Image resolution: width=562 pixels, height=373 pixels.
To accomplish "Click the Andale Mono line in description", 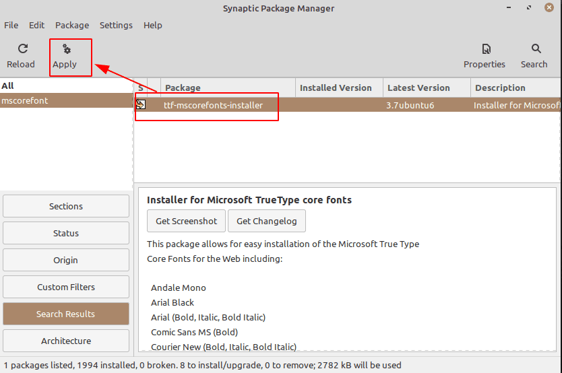I will coord(179,287).
